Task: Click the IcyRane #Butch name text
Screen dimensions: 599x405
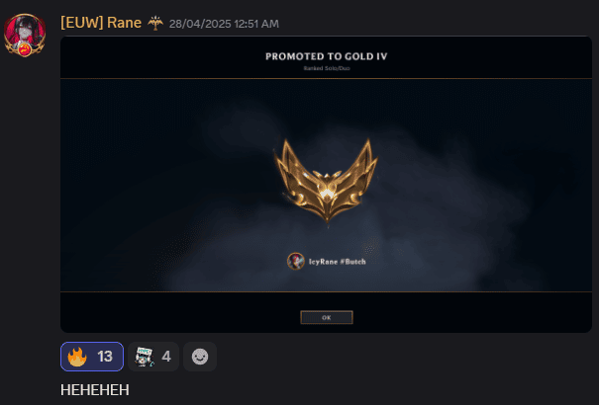Action: coord(338,262)
